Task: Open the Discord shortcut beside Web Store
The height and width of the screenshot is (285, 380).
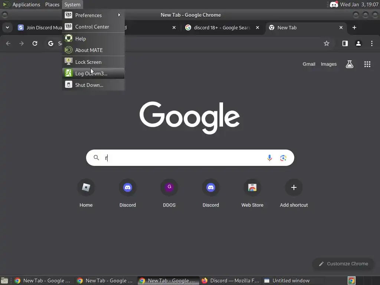Action: click(211, 193)
